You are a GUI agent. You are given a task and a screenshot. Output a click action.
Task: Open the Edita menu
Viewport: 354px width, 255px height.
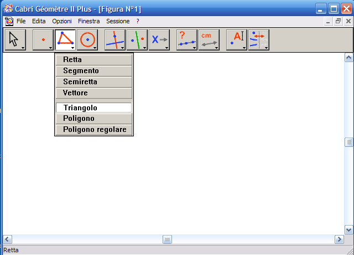point(39,21)
